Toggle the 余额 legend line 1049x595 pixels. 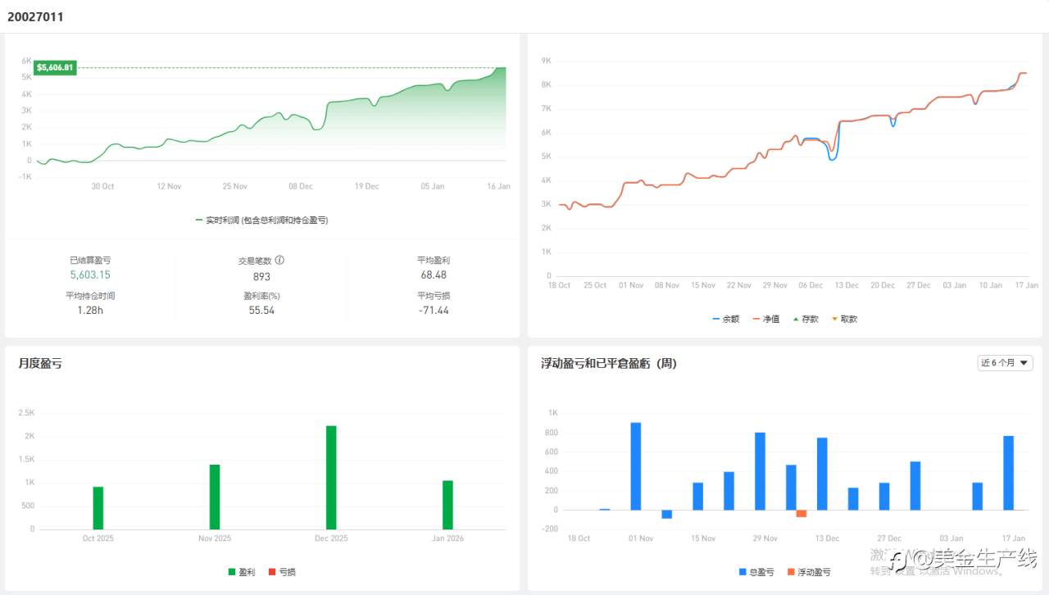tap(726, 319)
